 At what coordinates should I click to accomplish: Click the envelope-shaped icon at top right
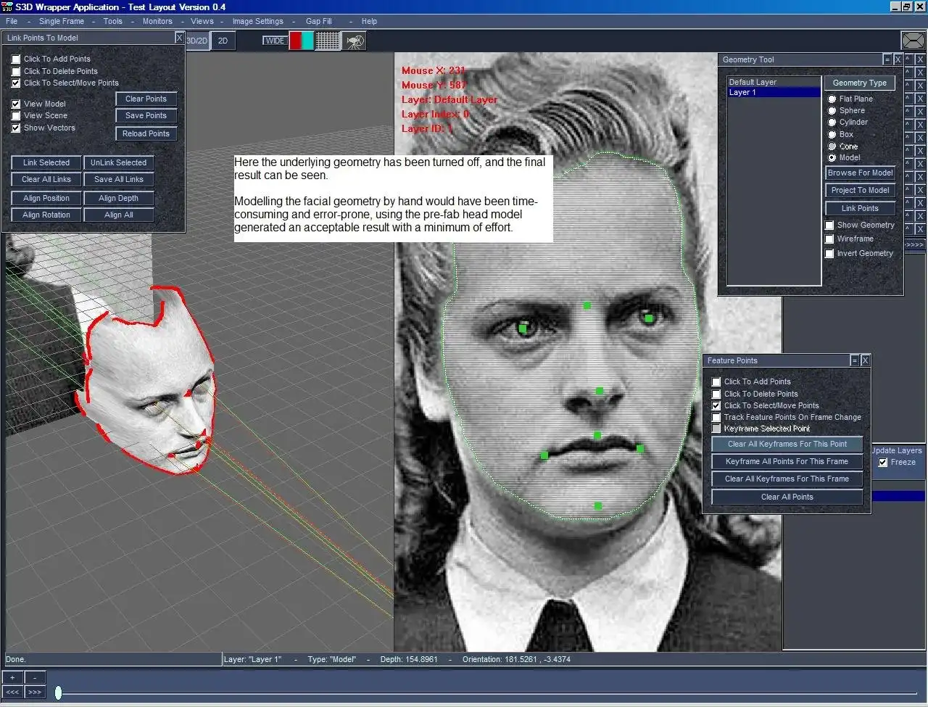[x=913, y=41]
